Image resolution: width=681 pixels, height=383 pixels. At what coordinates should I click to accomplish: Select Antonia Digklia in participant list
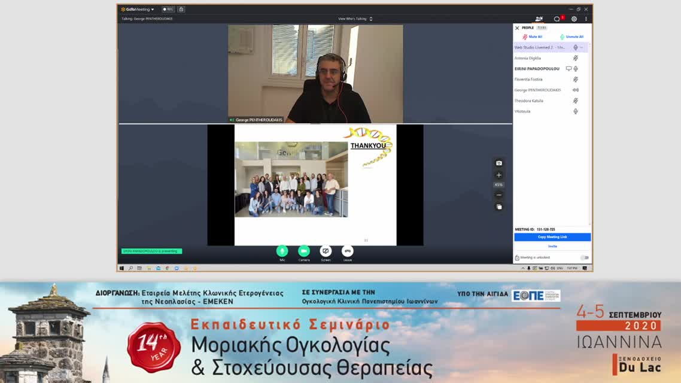coord(528,58)
